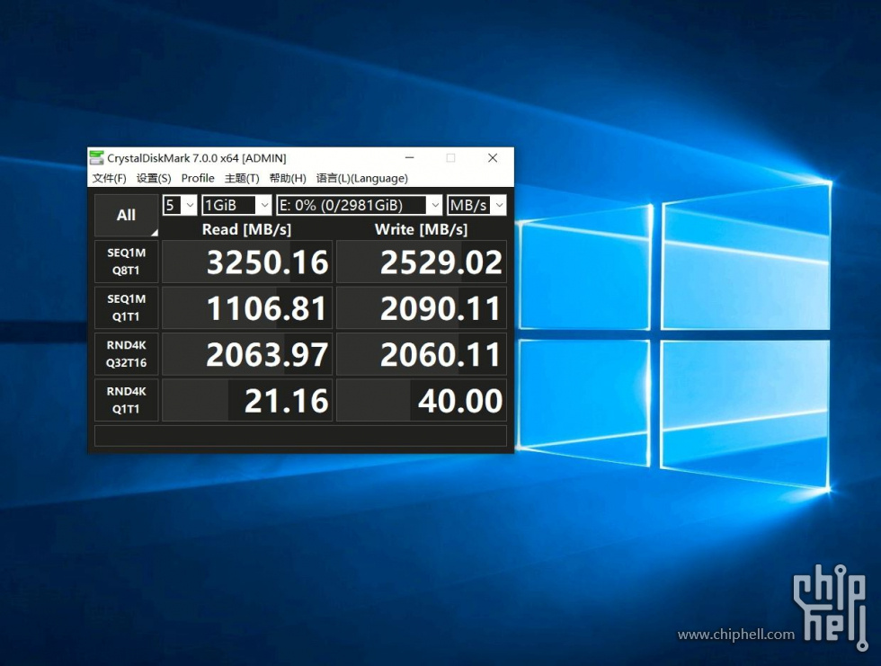Open the 文件(F) menu
881x666 pixels.
tap(109, 179)
